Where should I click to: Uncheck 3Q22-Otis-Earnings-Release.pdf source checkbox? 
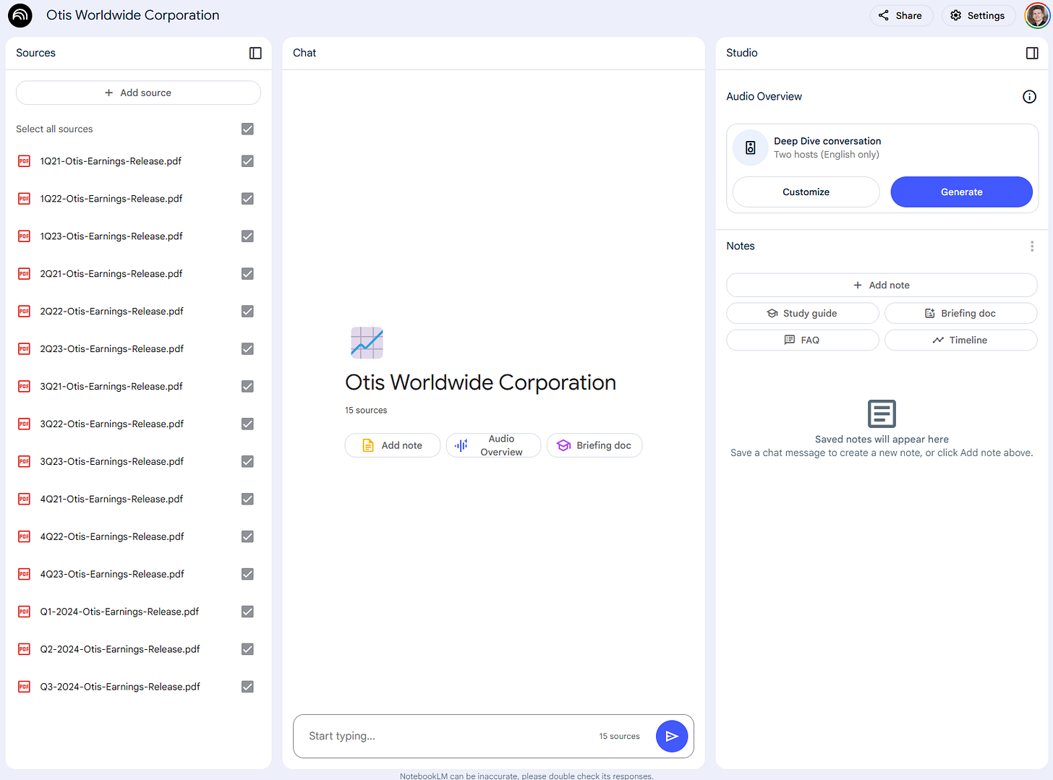pos(247,424)
